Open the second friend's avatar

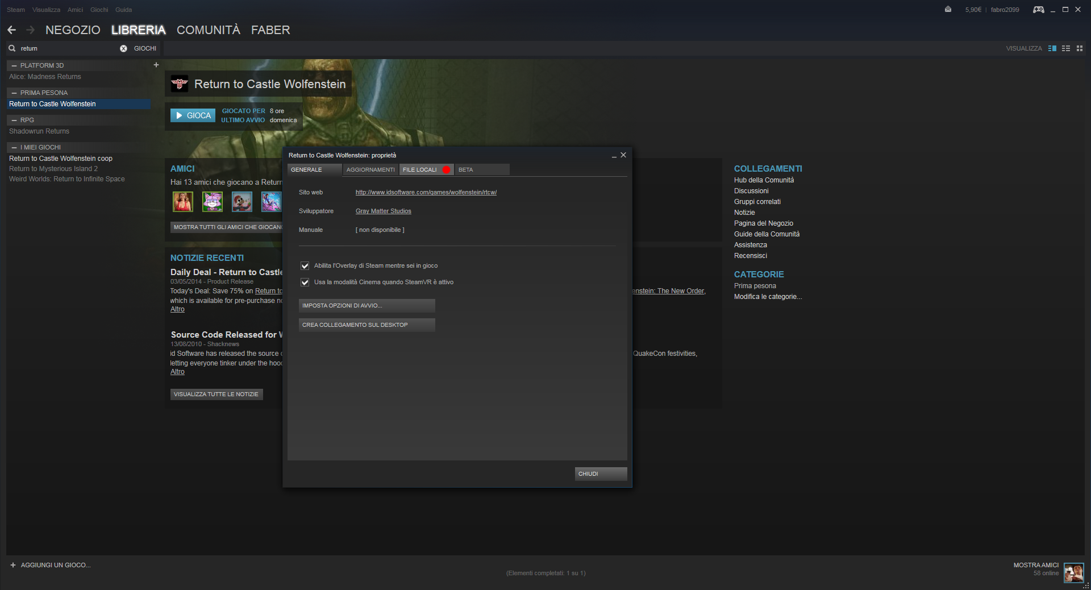click(x=213, y=202)
